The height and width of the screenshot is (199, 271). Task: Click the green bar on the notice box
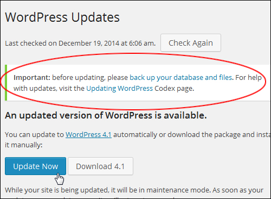[x=6, y=83]
